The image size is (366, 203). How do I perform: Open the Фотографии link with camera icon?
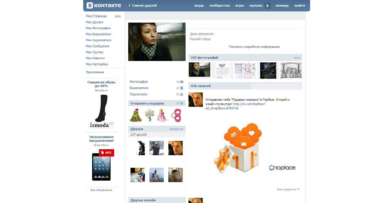(x=139, y=82)
